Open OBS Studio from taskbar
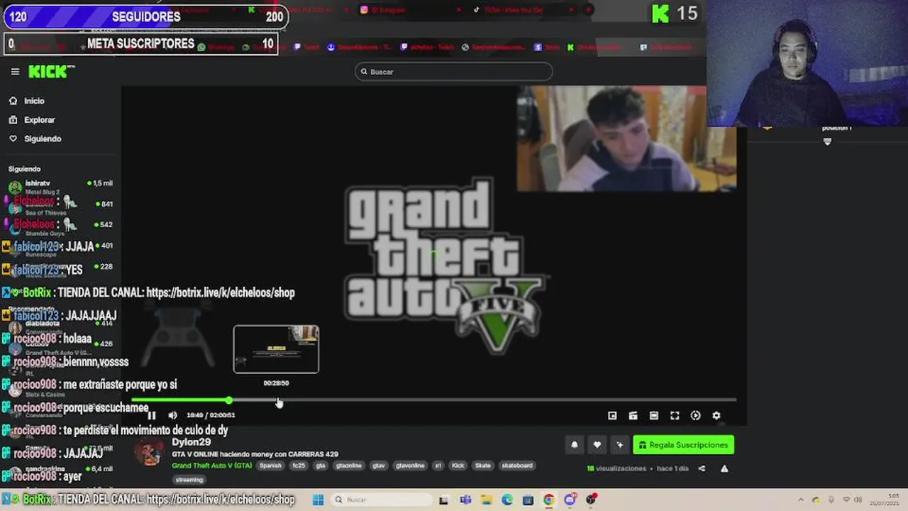 coord(591,500)
